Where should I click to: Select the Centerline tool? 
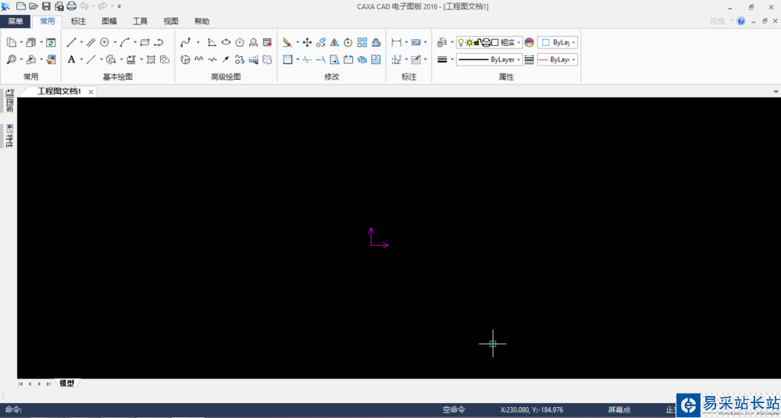pyautogui.click(x=91, y=59)
